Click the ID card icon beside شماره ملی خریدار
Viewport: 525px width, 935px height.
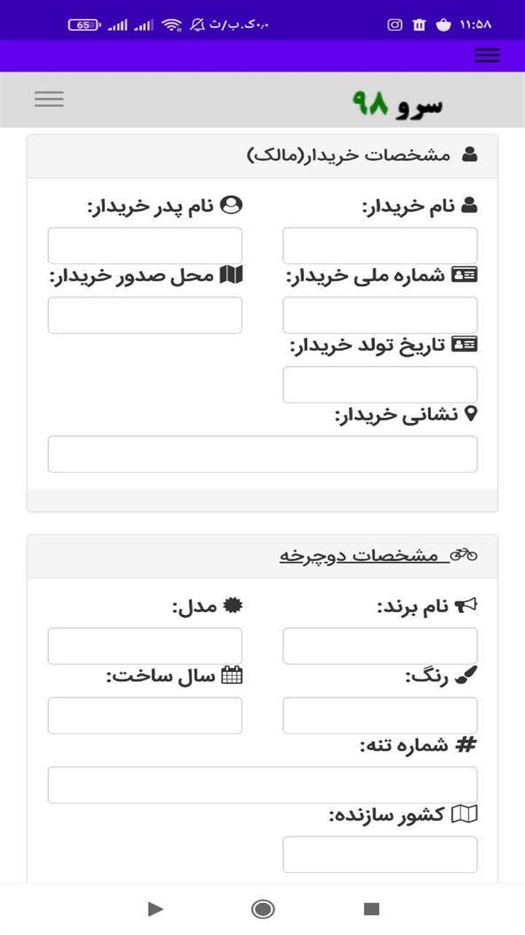tap(464, 275)
